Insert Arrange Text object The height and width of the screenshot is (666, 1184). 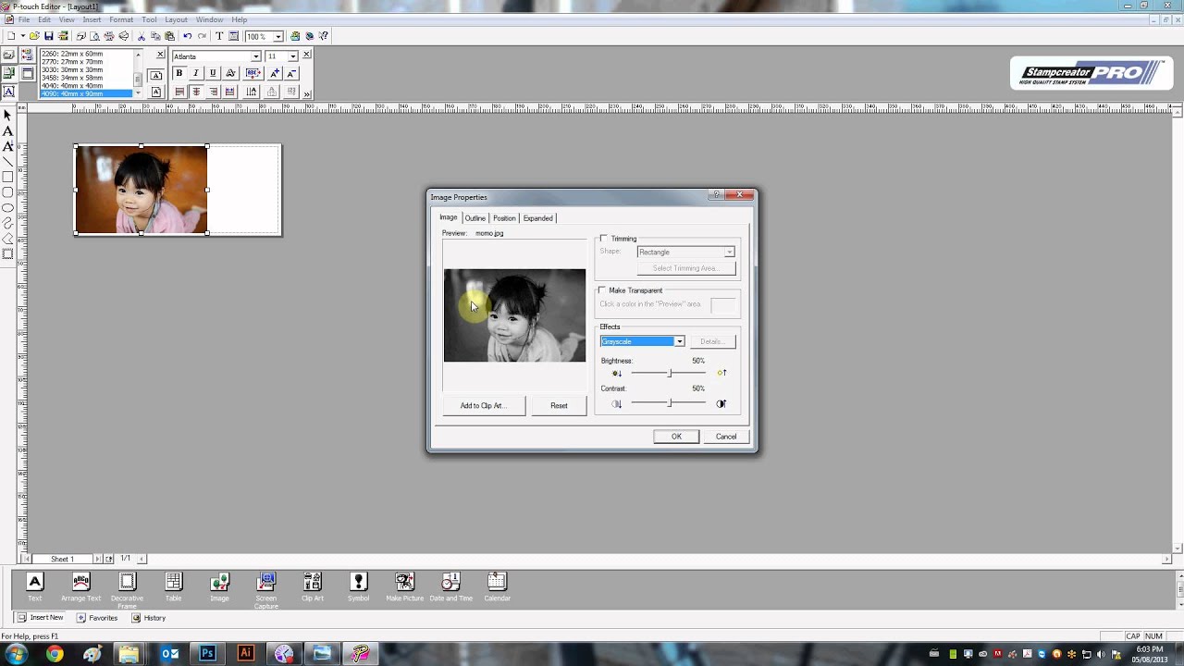click(x=80, y=586)
